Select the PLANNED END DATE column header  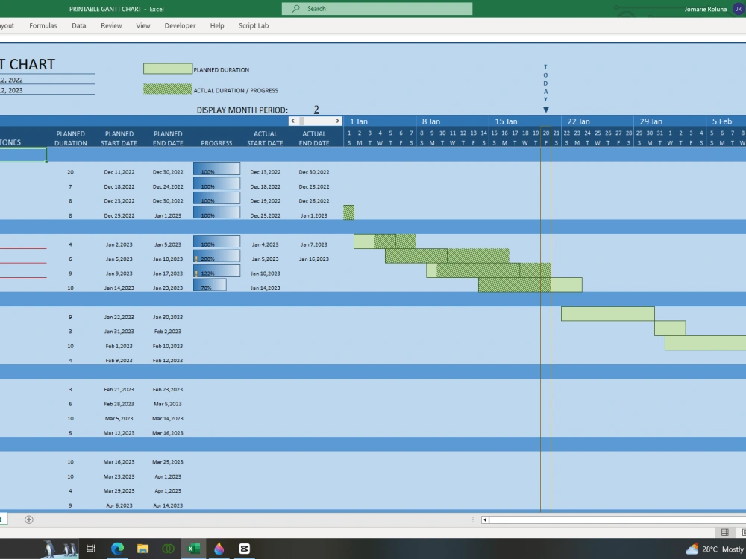(x=168, y=139)
